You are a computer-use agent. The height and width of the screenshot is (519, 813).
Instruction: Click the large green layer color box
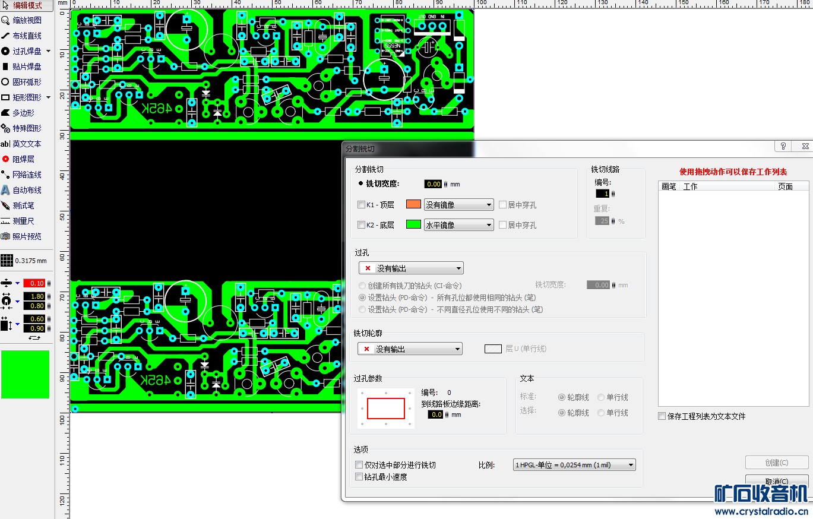click(x=26, y=374)
